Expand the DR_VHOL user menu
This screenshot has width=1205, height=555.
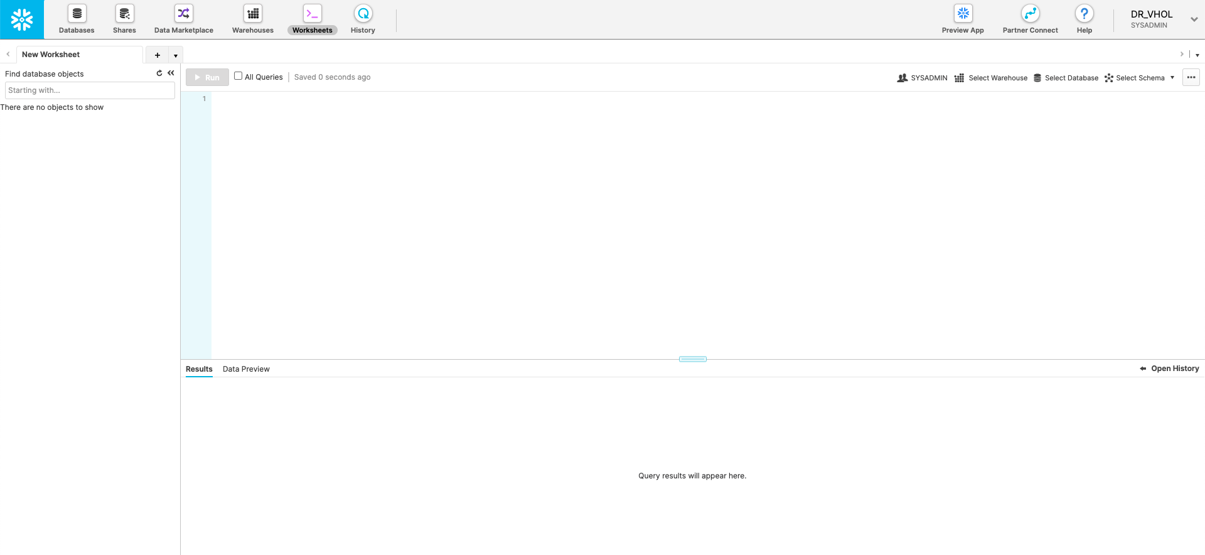(x=1194, y=19)
